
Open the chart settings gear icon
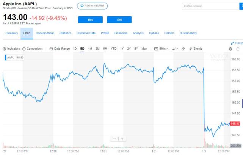pos(230,49)
